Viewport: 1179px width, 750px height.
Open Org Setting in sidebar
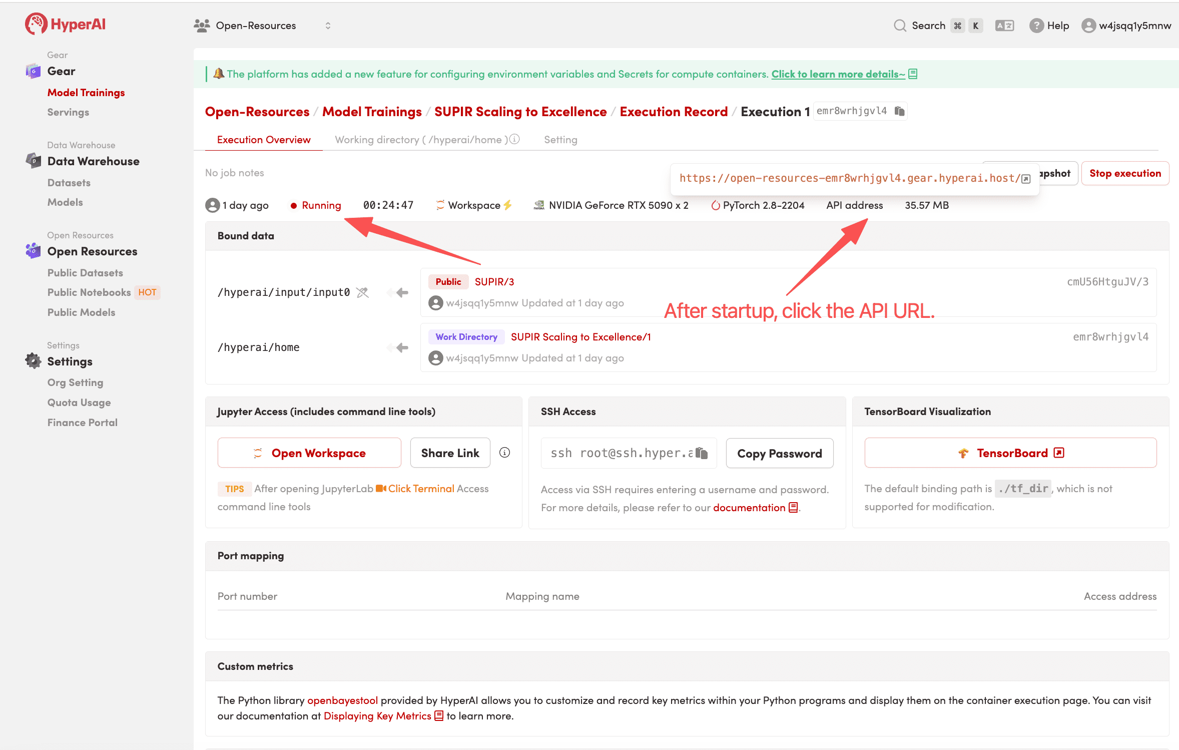coord(75,383)
